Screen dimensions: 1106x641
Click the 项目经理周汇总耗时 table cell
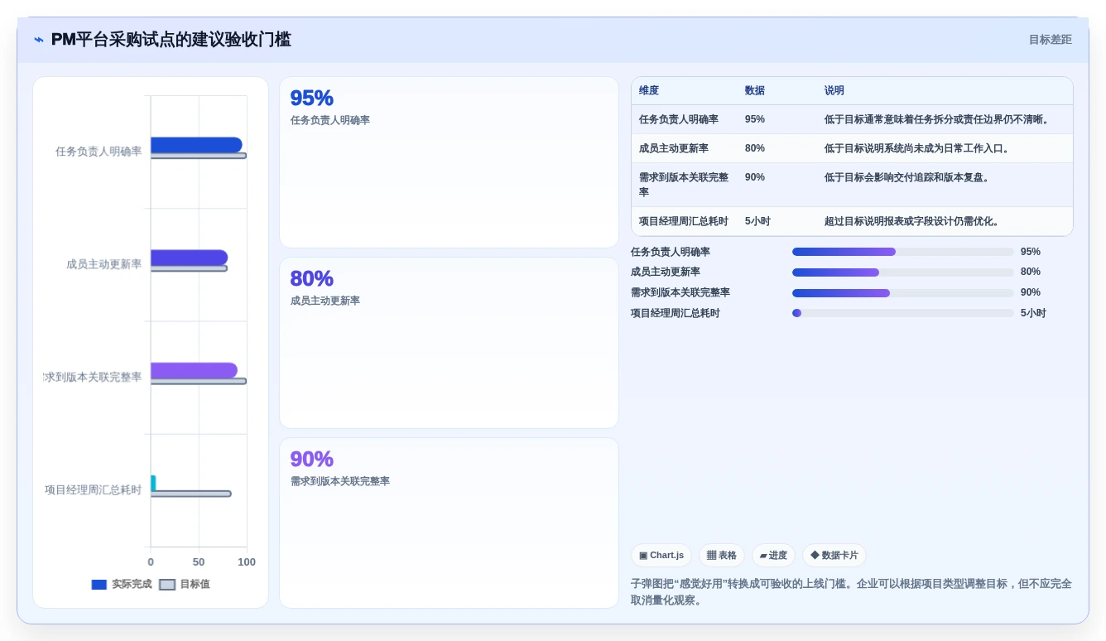click(x=684, y=221)
